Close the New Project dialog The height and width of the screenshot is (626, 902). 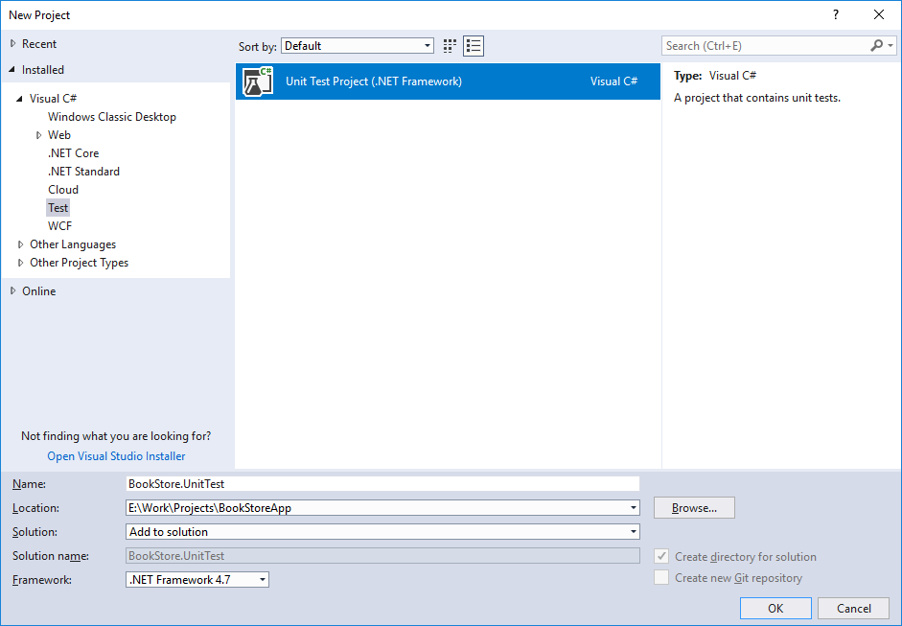[879, 15]
